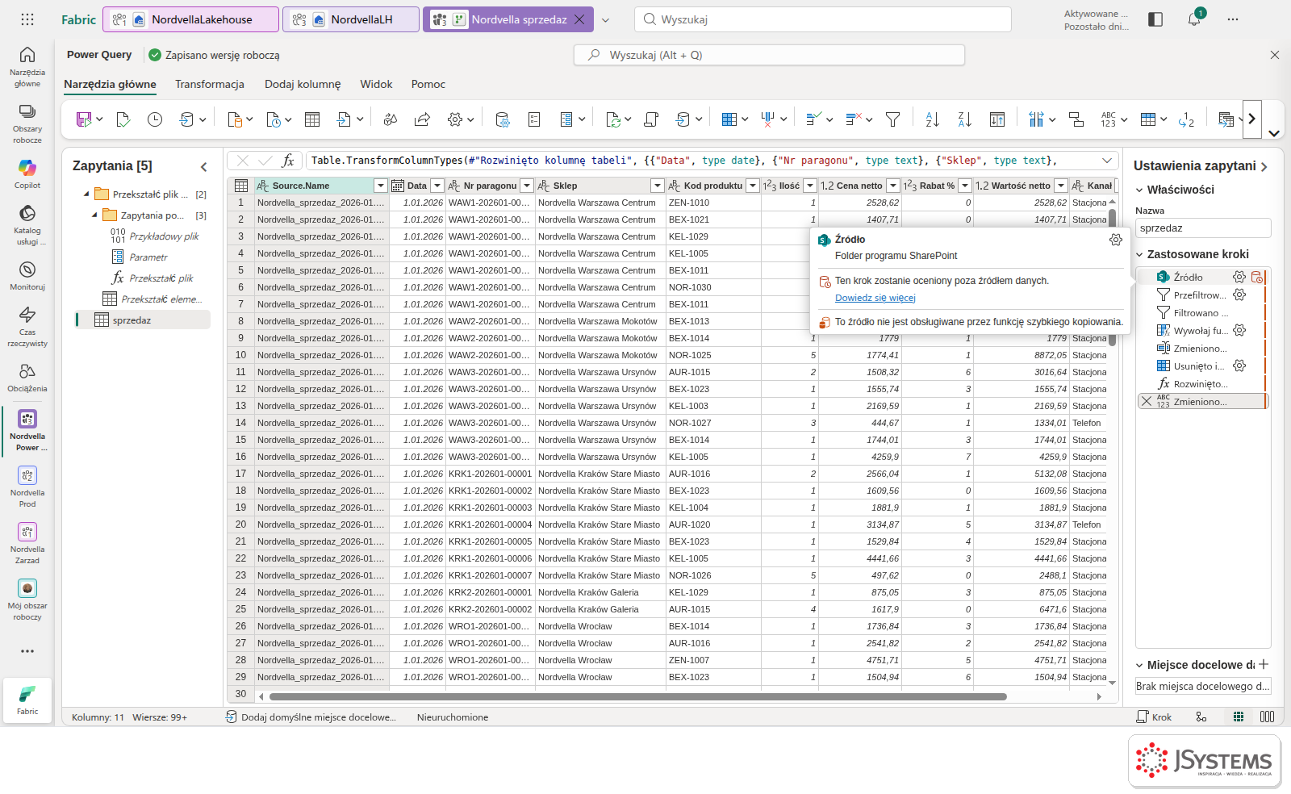
Task: Expand the formula bar chevron
Action: coord(1108,161)
